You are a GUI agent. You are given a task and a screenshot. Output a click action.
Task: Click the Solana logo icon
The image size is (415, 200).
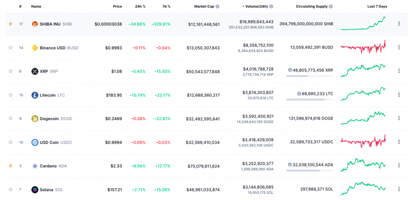[35, 190]
